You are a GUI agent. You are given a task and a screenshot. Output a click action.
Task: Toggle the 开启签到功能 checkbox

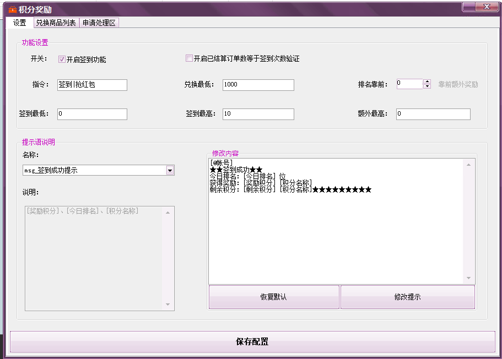[62, 59]
